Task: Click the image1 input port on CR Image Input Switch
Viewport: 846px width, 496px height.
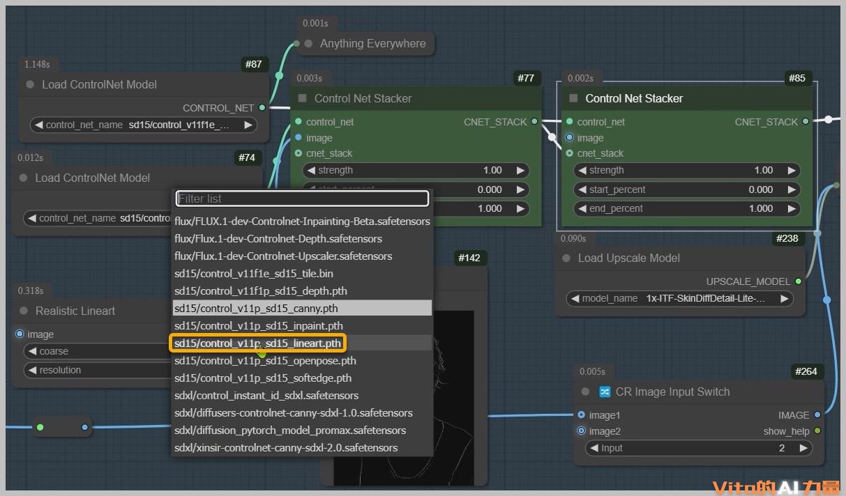Action: click(581, 414)
